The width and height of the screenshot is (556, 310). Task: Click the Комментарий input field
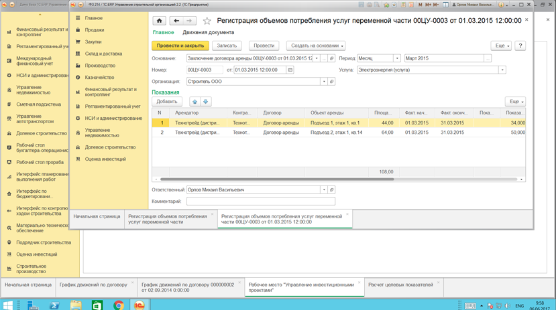[x=261, y=202]
